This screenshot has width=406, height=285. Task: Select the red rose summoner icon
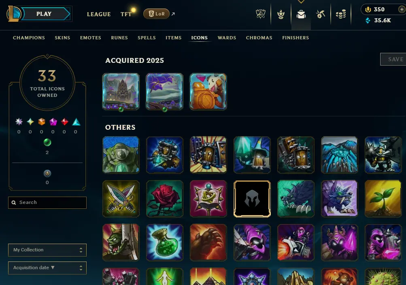[x=164, y=199]
